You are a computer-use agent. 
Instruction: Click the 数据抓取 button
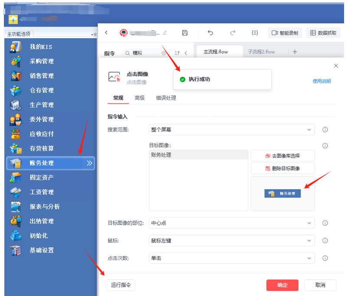323,33
